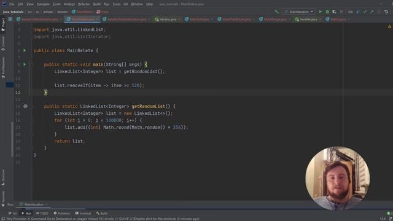Open the Refactor menu
This screenshot has width=393, height=221.
click(84, 4)
